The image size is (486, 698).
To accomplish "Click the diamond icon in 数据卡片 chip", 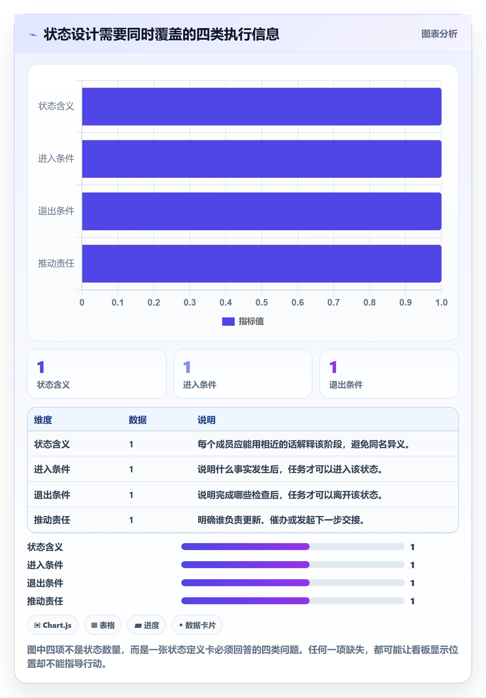I will (181, 625).
